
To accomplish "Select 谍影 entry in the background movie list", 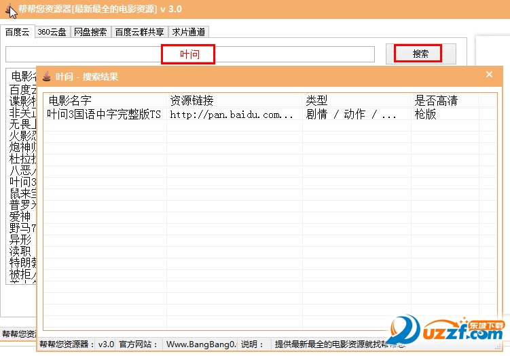I will (x=22, y=101).
